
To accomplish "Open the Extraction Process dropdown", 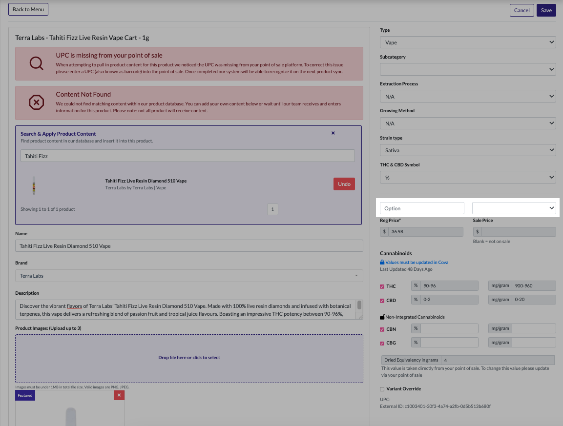I will point(468,96).
